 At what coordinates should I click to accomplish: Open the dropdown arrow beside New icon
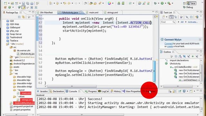pos(9,3)
